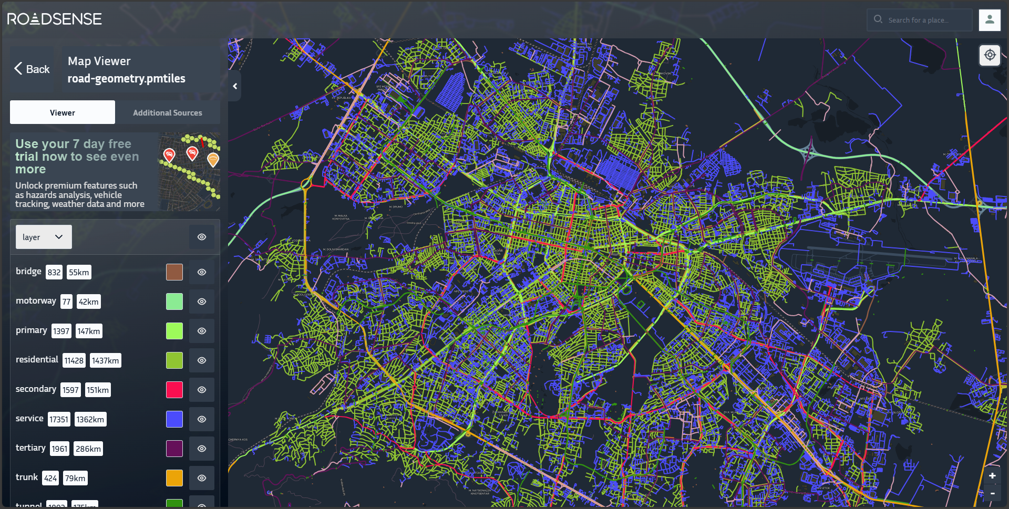Click the trunk orange color swatch
Image resolution: width=1009 pixels, height=509 pixels.
pos(174,478)
